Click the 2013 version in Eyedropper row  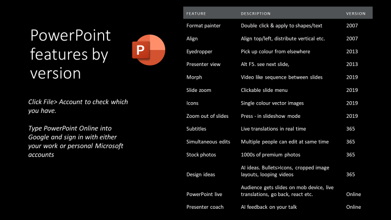[352, 51]
